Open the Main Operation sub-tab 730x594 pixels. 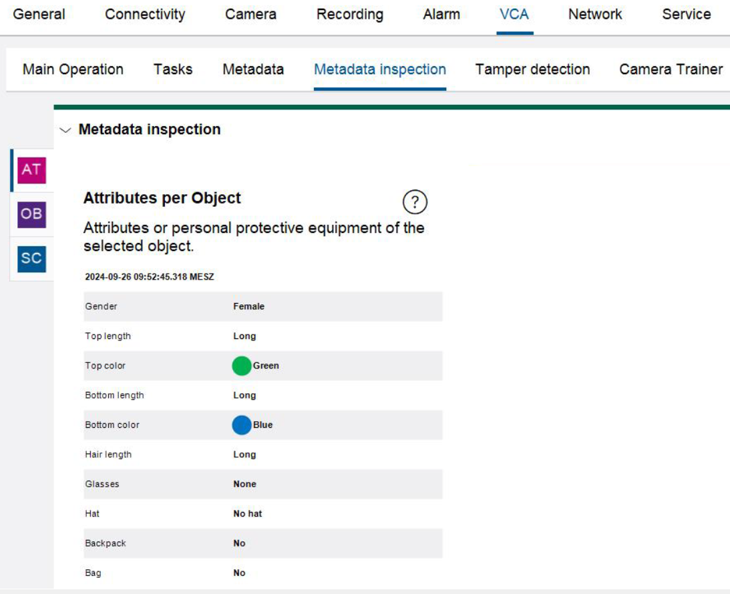coord(73,69)
